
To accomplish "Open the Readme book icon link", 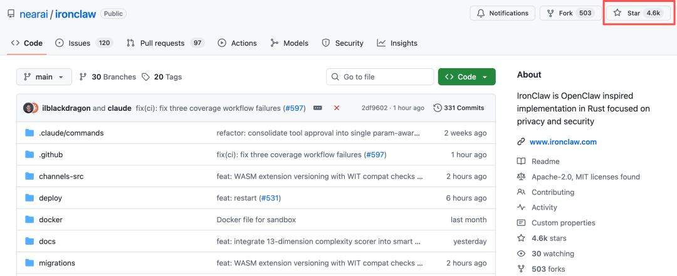I will coord(521,161).
